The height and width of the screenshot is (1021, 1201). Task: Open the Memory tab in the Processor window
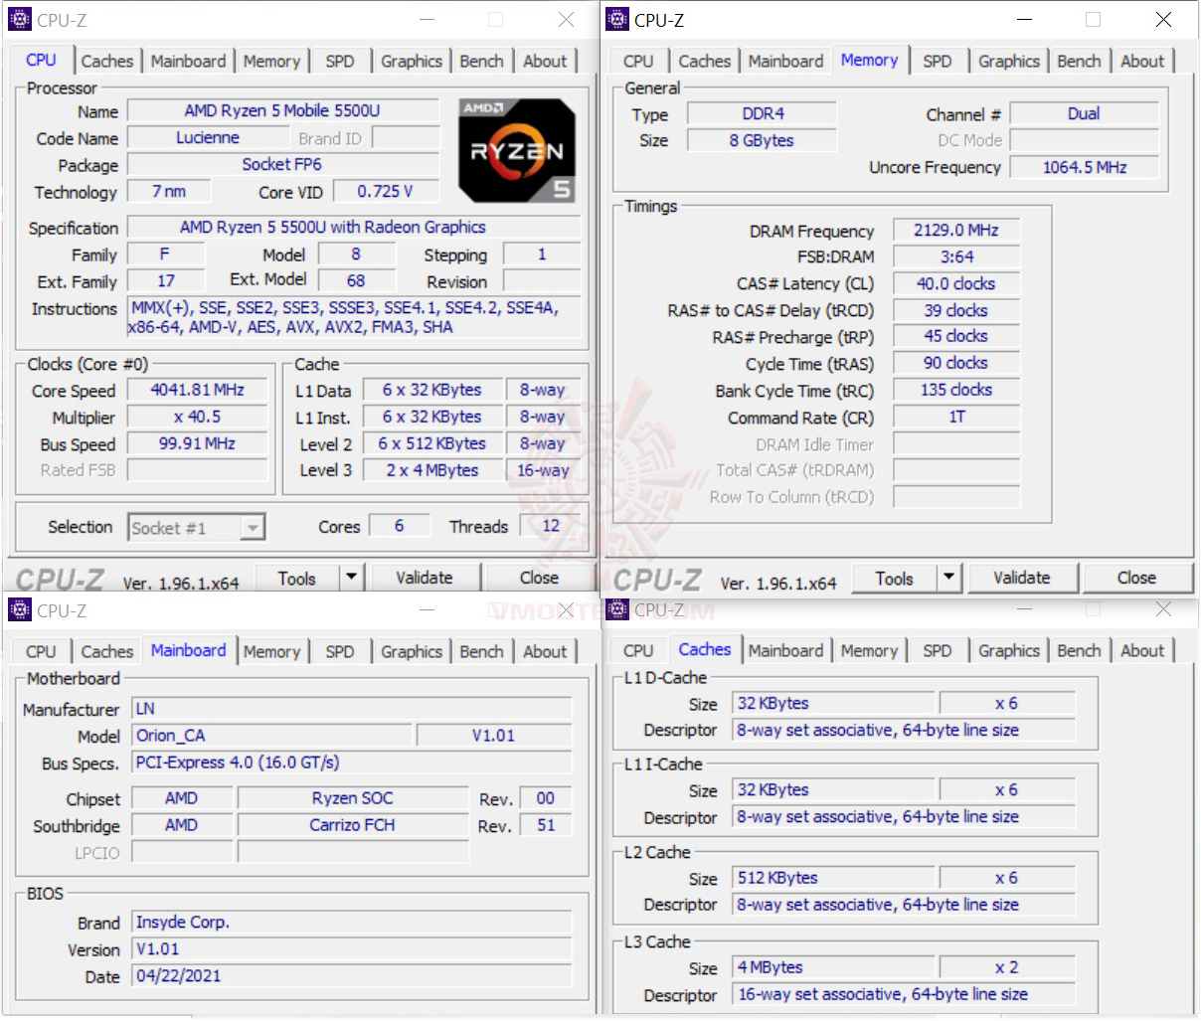271,61
